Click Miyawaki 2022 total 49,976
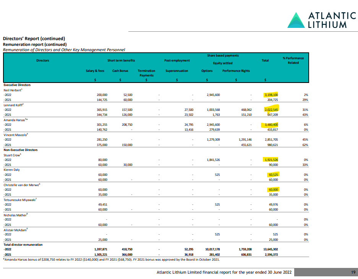This screenshot has height=279, width=358. [273, 204]
